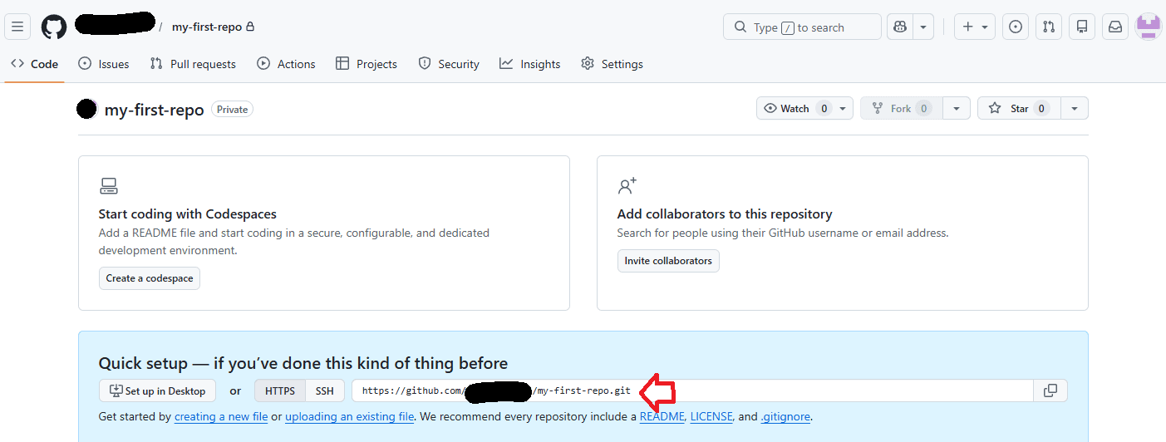The width and height of the screenshot is (1166, 442).
Task: Open the user avatar menu
Action: click(1148, 27)
